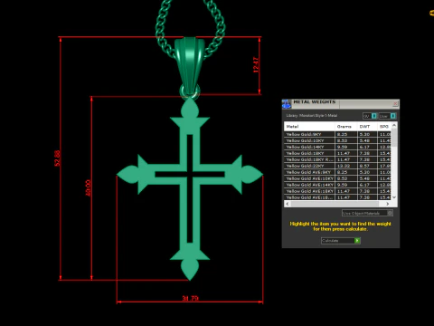Click the table's scroll up arrow
434x326 pixels.
tap(394, 125)
